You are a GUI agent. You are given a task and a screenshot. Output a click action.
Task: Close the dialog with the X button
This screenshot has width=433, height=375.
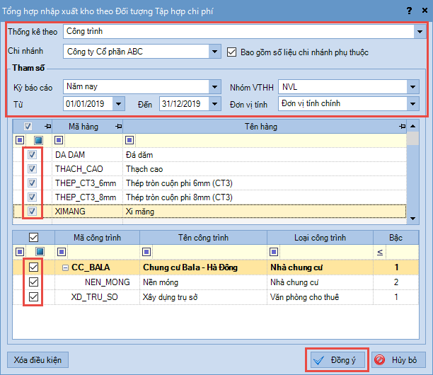[425, 11]
